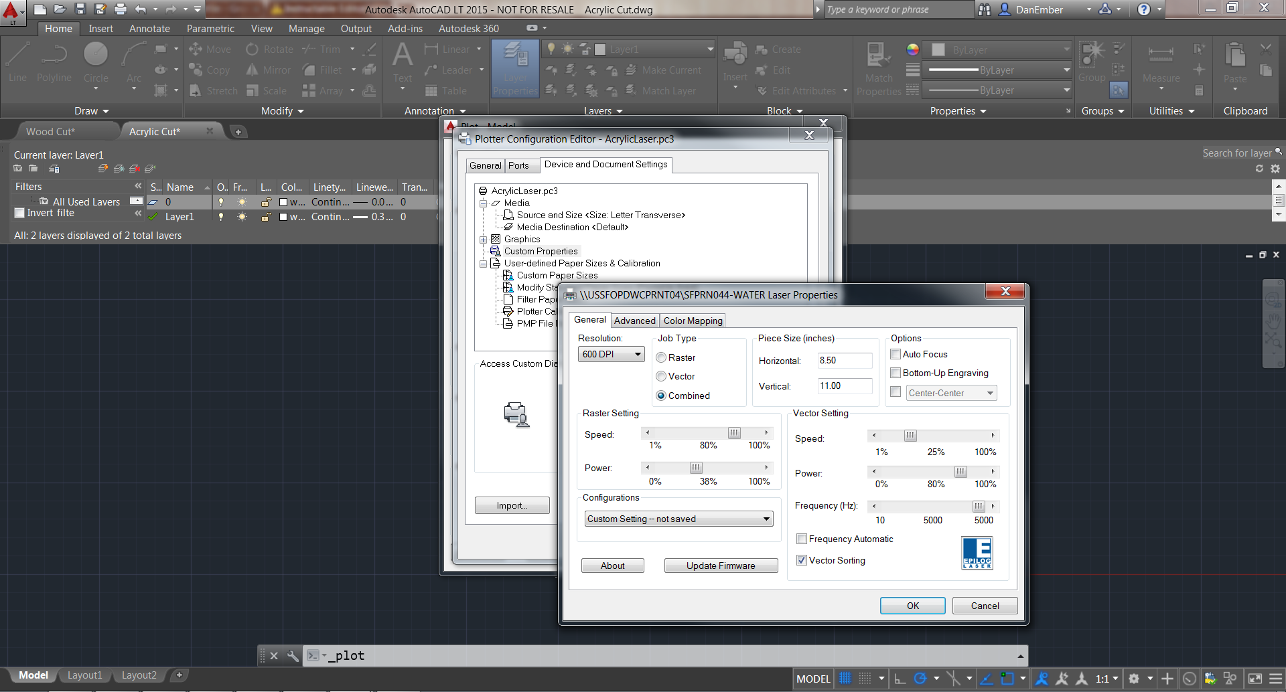This screenshot has height=692, width=1286.
Task: Expand the Draw panel flyout
Action: click(x=92, y=111)
